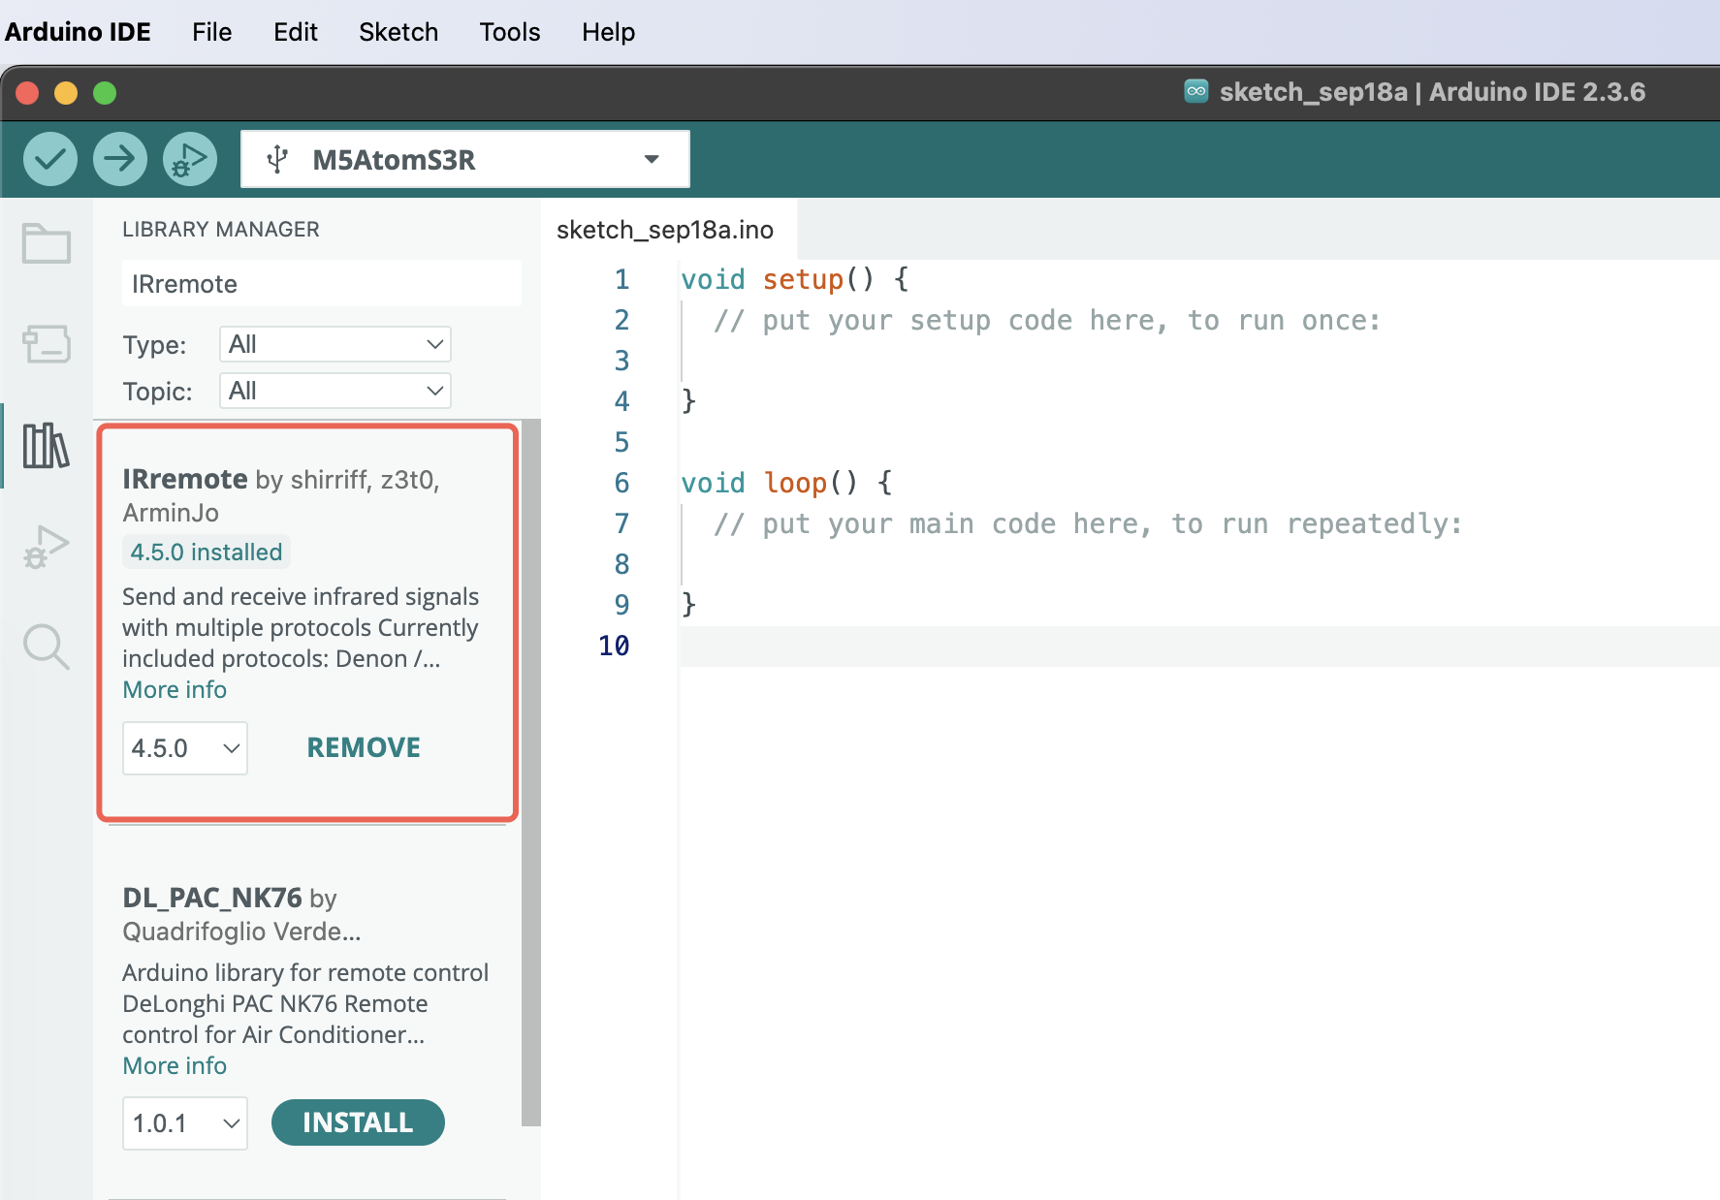This screenshot has height=1200, width=1720.
Task: Click the 'put your setup code here' comment
Action: pos(1047,320)
